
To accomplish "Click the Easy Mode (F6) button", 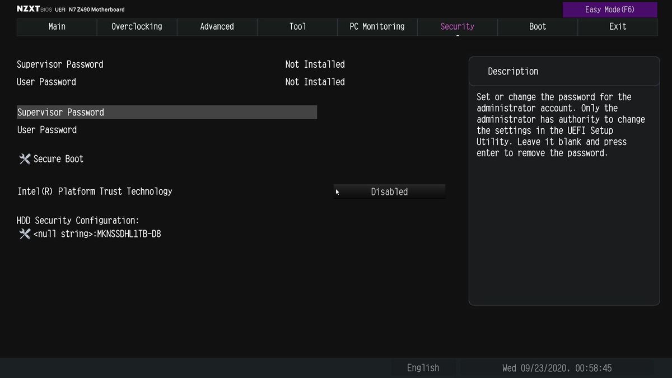I will tap(610, 10).
